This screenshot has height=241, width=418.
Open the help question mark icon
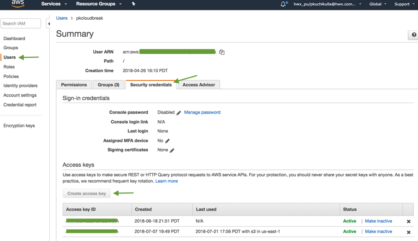pyautogui.click(x=413, y=35)
